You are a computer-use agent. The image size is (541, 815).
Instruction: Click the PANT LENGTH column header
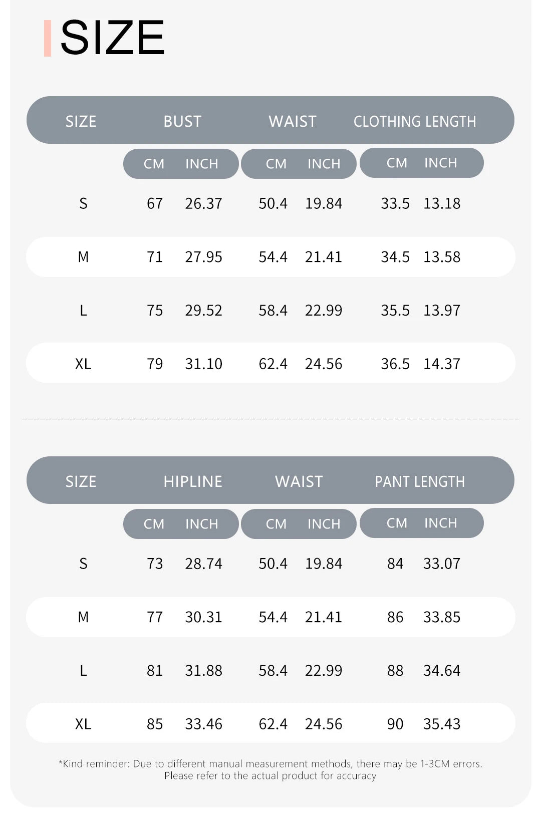420,481
